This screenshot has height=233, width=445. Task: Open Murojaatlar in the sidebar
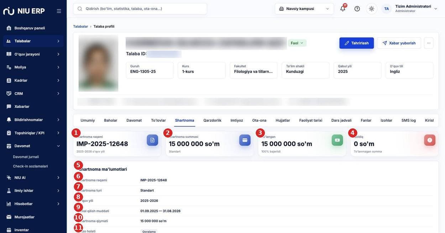click(33, 217)
